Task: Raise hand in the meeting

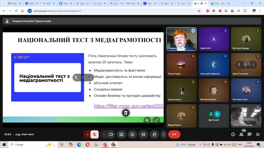Action: click(x=154, y=134)
